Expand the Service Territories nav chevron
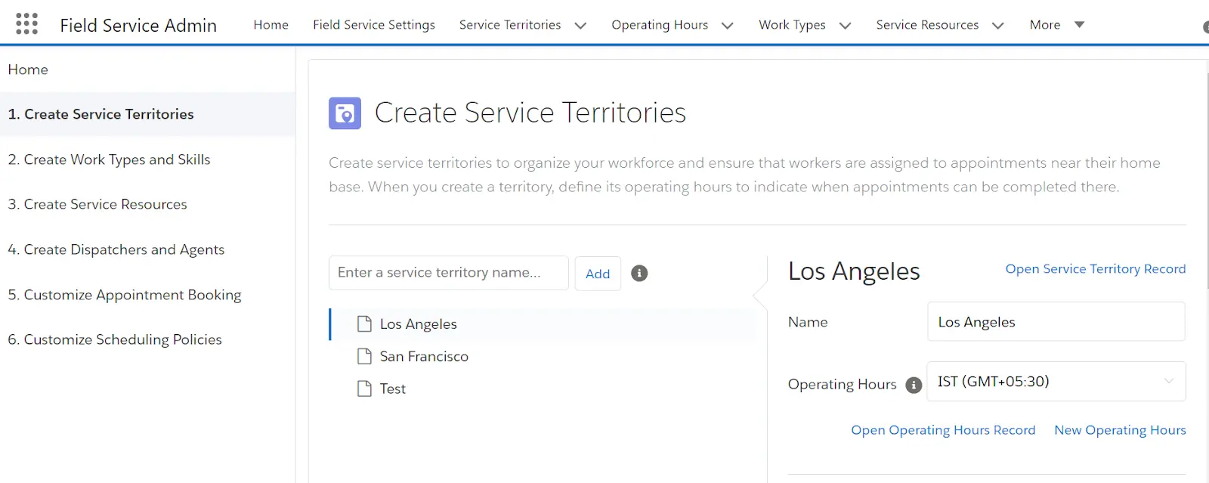The image size is (1209, 483). (x=580, y=26)
